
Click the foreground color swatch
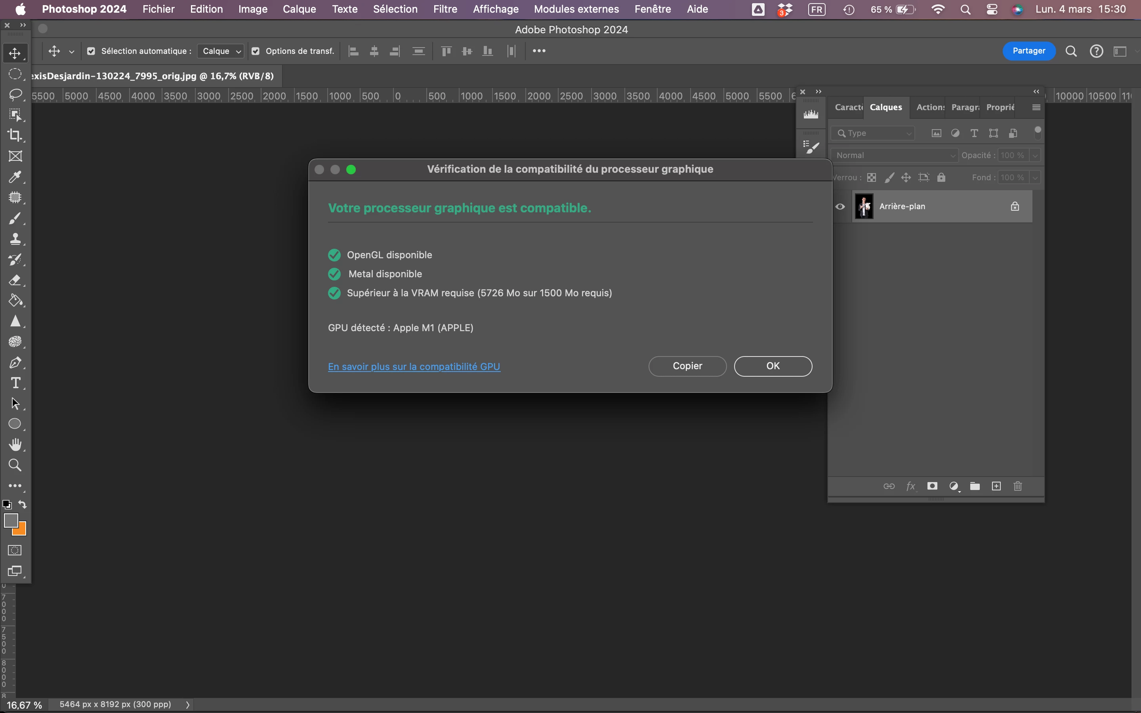(10, 520)
